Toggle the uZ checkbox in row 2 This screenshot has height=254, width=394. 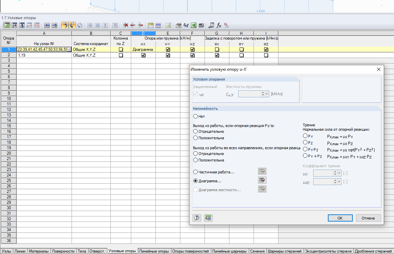[193, 55]
